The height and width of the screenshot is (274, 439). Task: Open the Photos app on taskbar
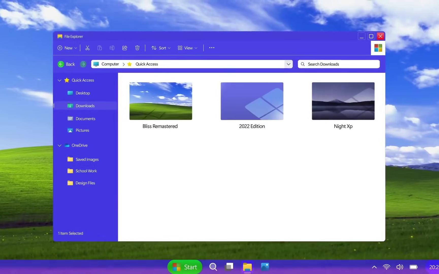(x=265, y=267)
